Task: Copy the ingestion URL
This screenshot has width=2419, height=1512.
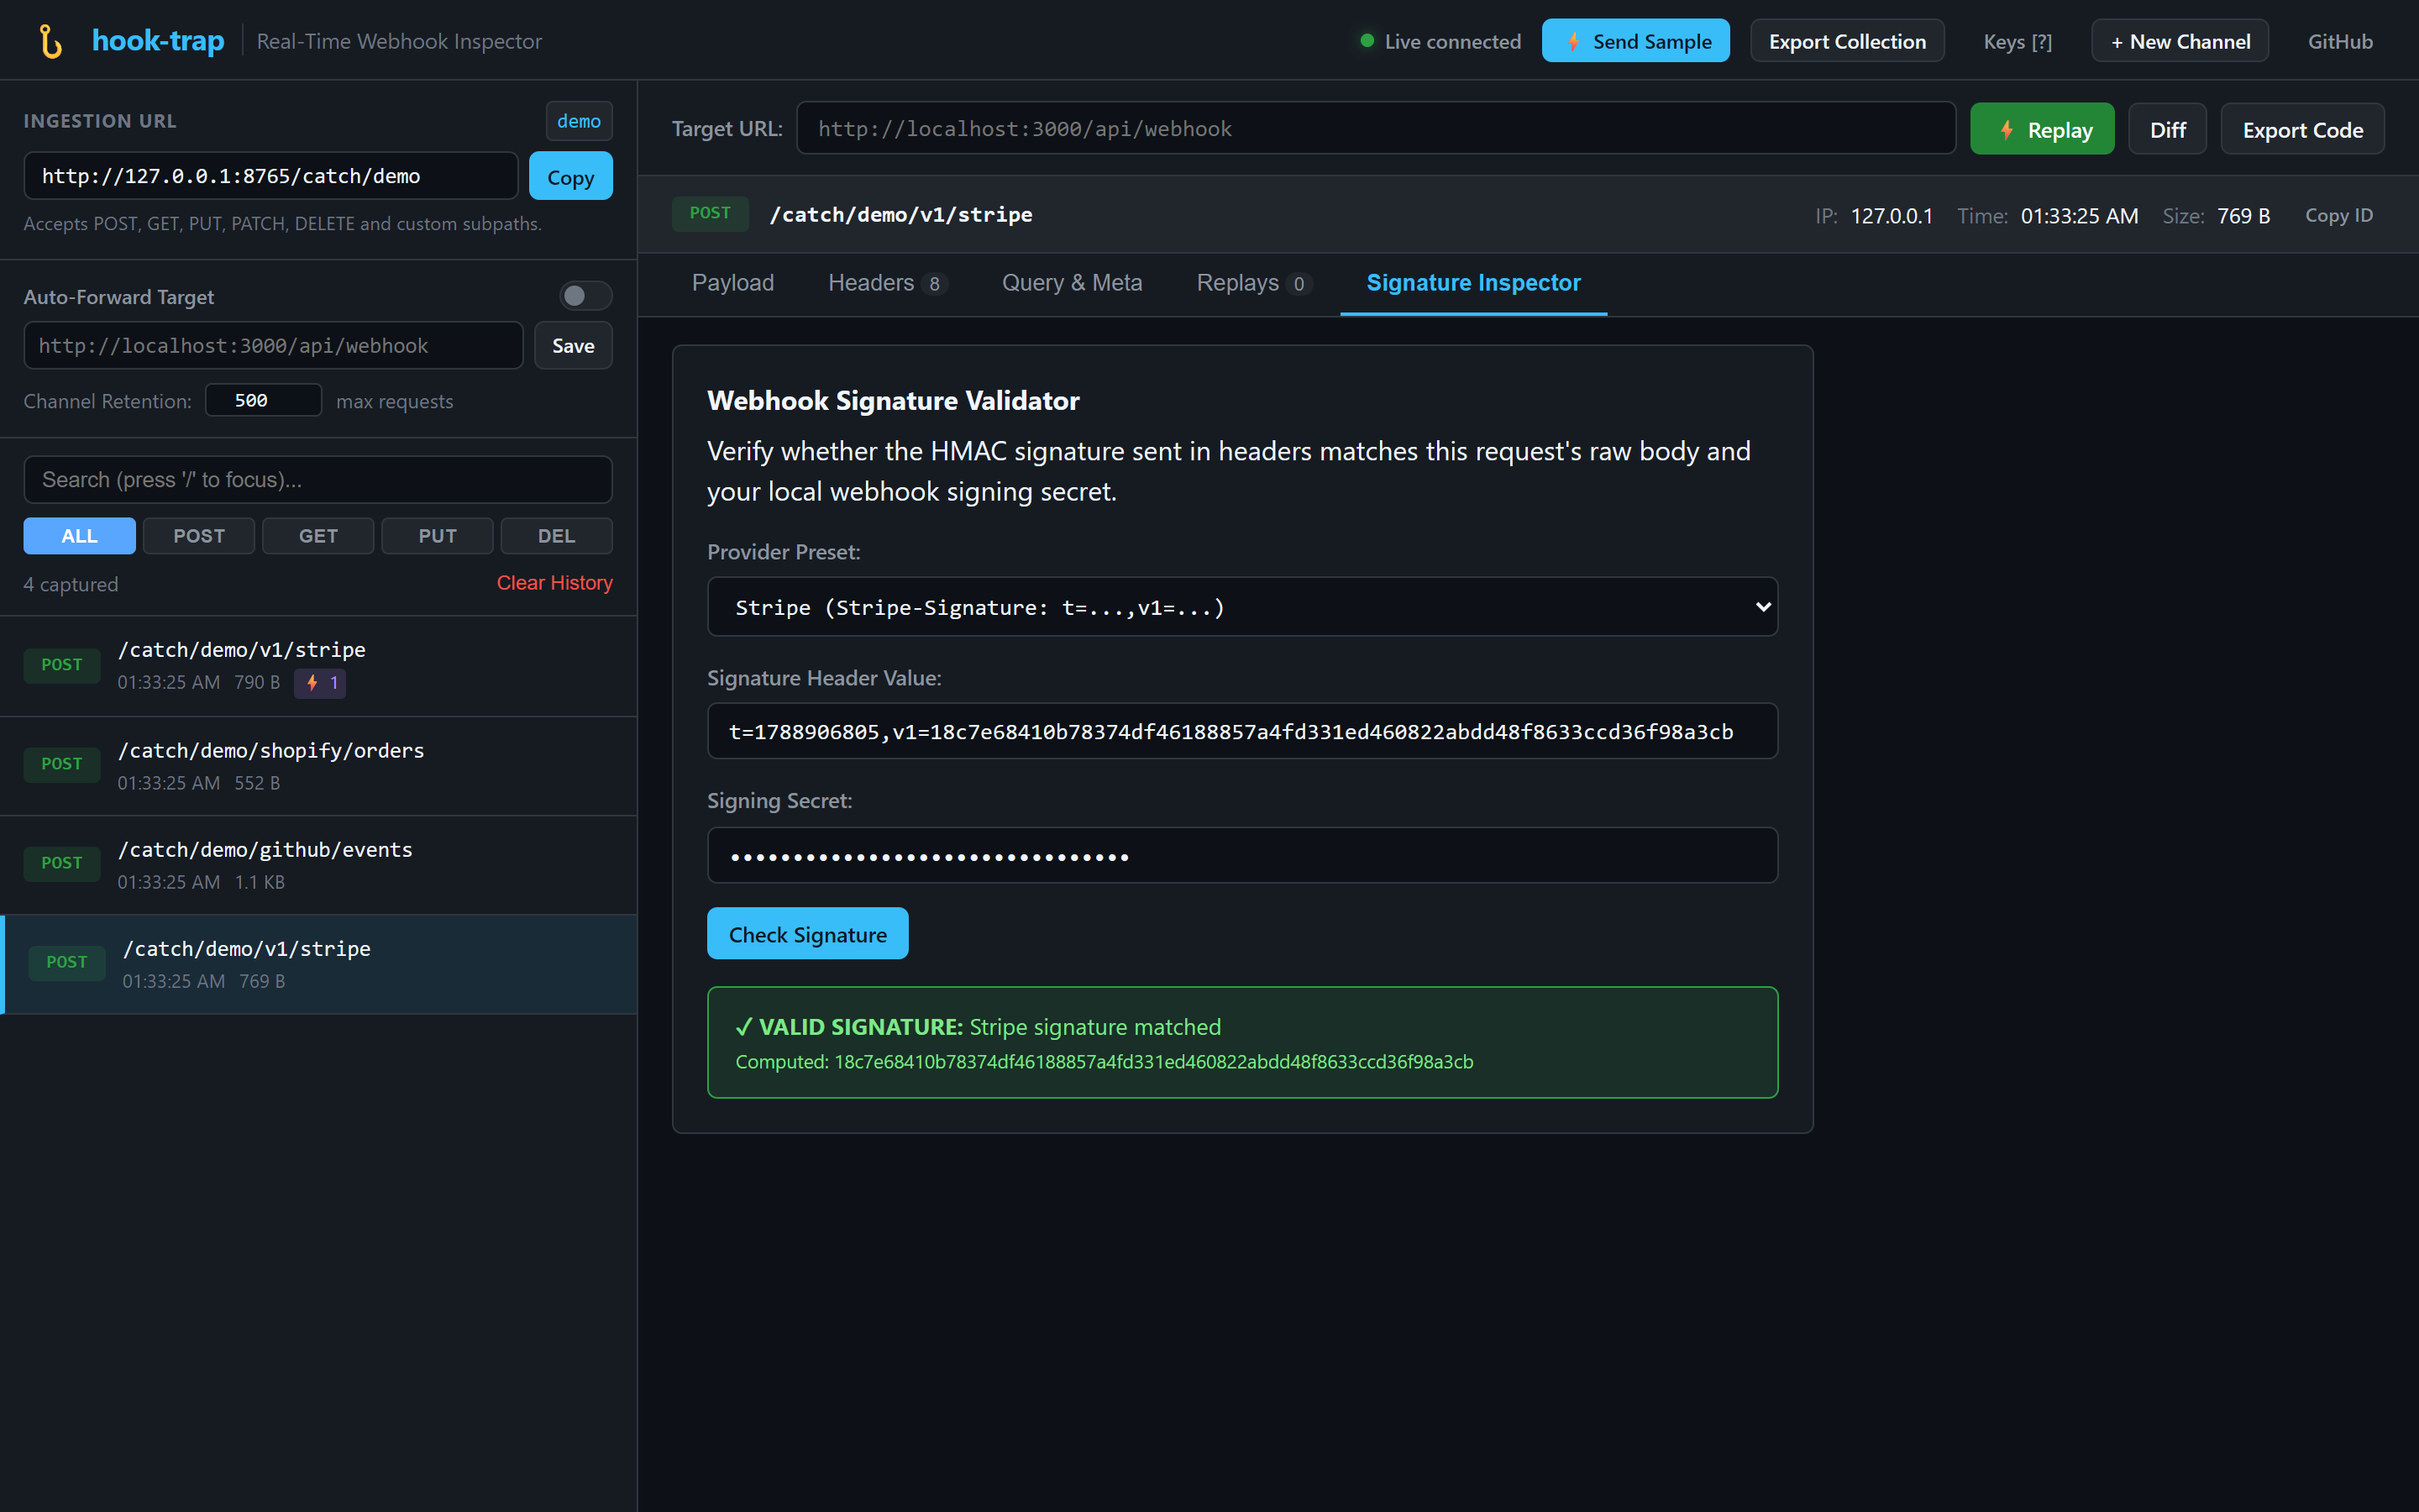Action: (571, 176)
